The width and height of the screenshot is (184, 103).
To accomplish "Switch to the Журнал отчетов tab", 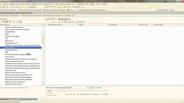I will (50, 19).
